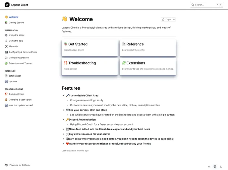Click the GitBook logo icon in the footer
The height and width of the screenshot is (170, 228).
click(x=6, y=165)
